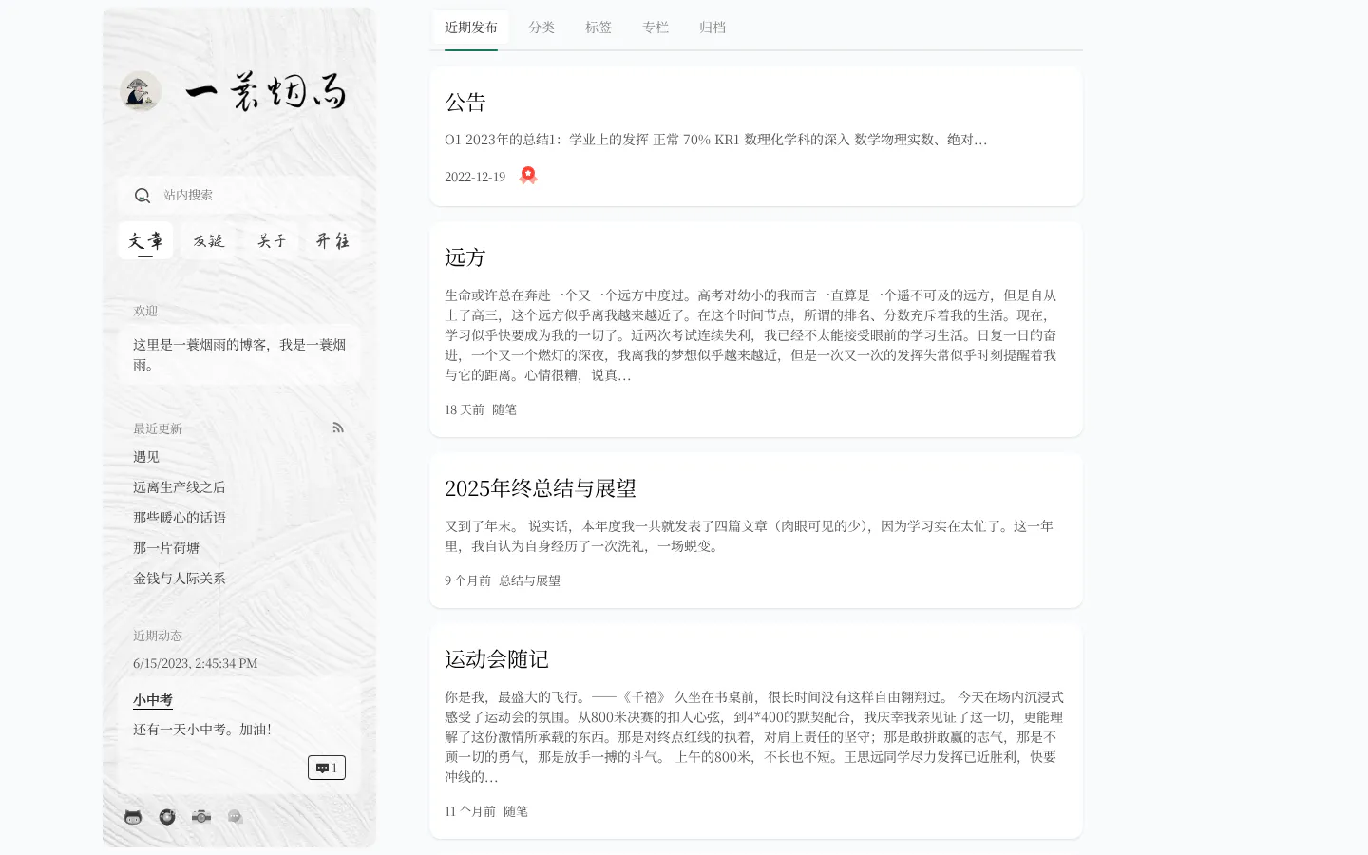
Task: Click the 11 个月前 post time
Action: pos(470,811)
